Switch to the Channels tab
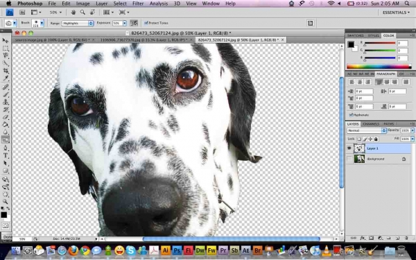This screenshot has width=416, height=260. [x=371, y=124]
